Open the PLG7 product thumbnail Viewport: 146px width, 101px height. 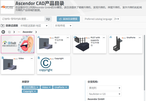coord(46,44)
